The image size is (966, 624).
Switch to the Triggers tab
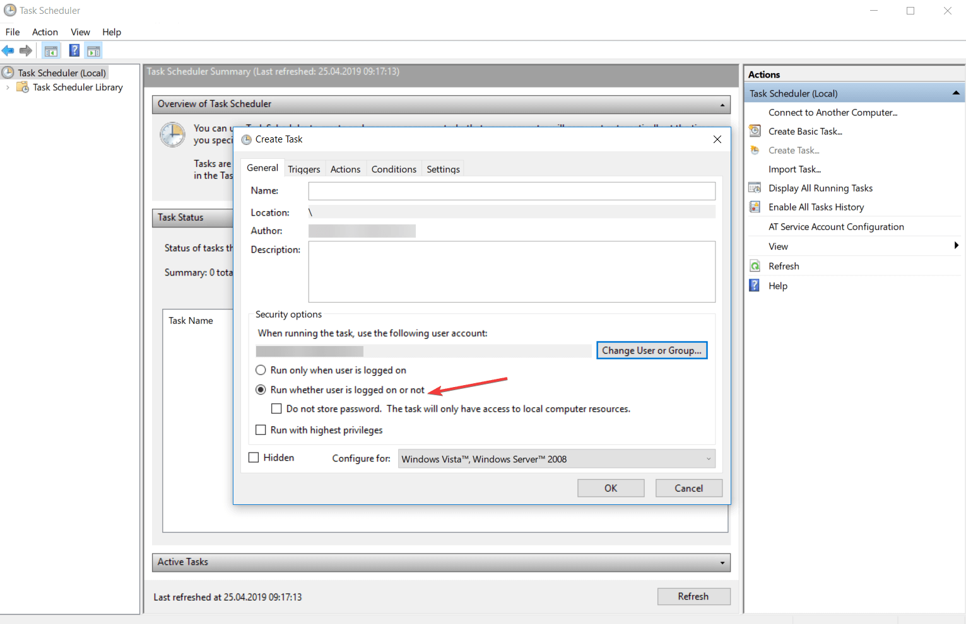point(304,168)
